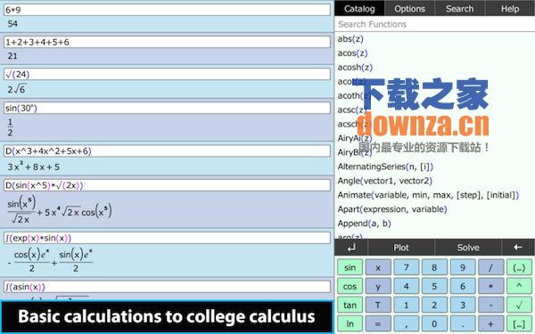Click the backspace arrow key
This screenshot has width=535, height=334.
(x=518, y=248)
